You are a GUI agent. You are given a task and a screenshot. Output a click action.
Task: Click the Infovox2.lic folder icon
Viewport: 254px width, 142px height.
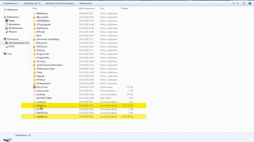(35, 43)
